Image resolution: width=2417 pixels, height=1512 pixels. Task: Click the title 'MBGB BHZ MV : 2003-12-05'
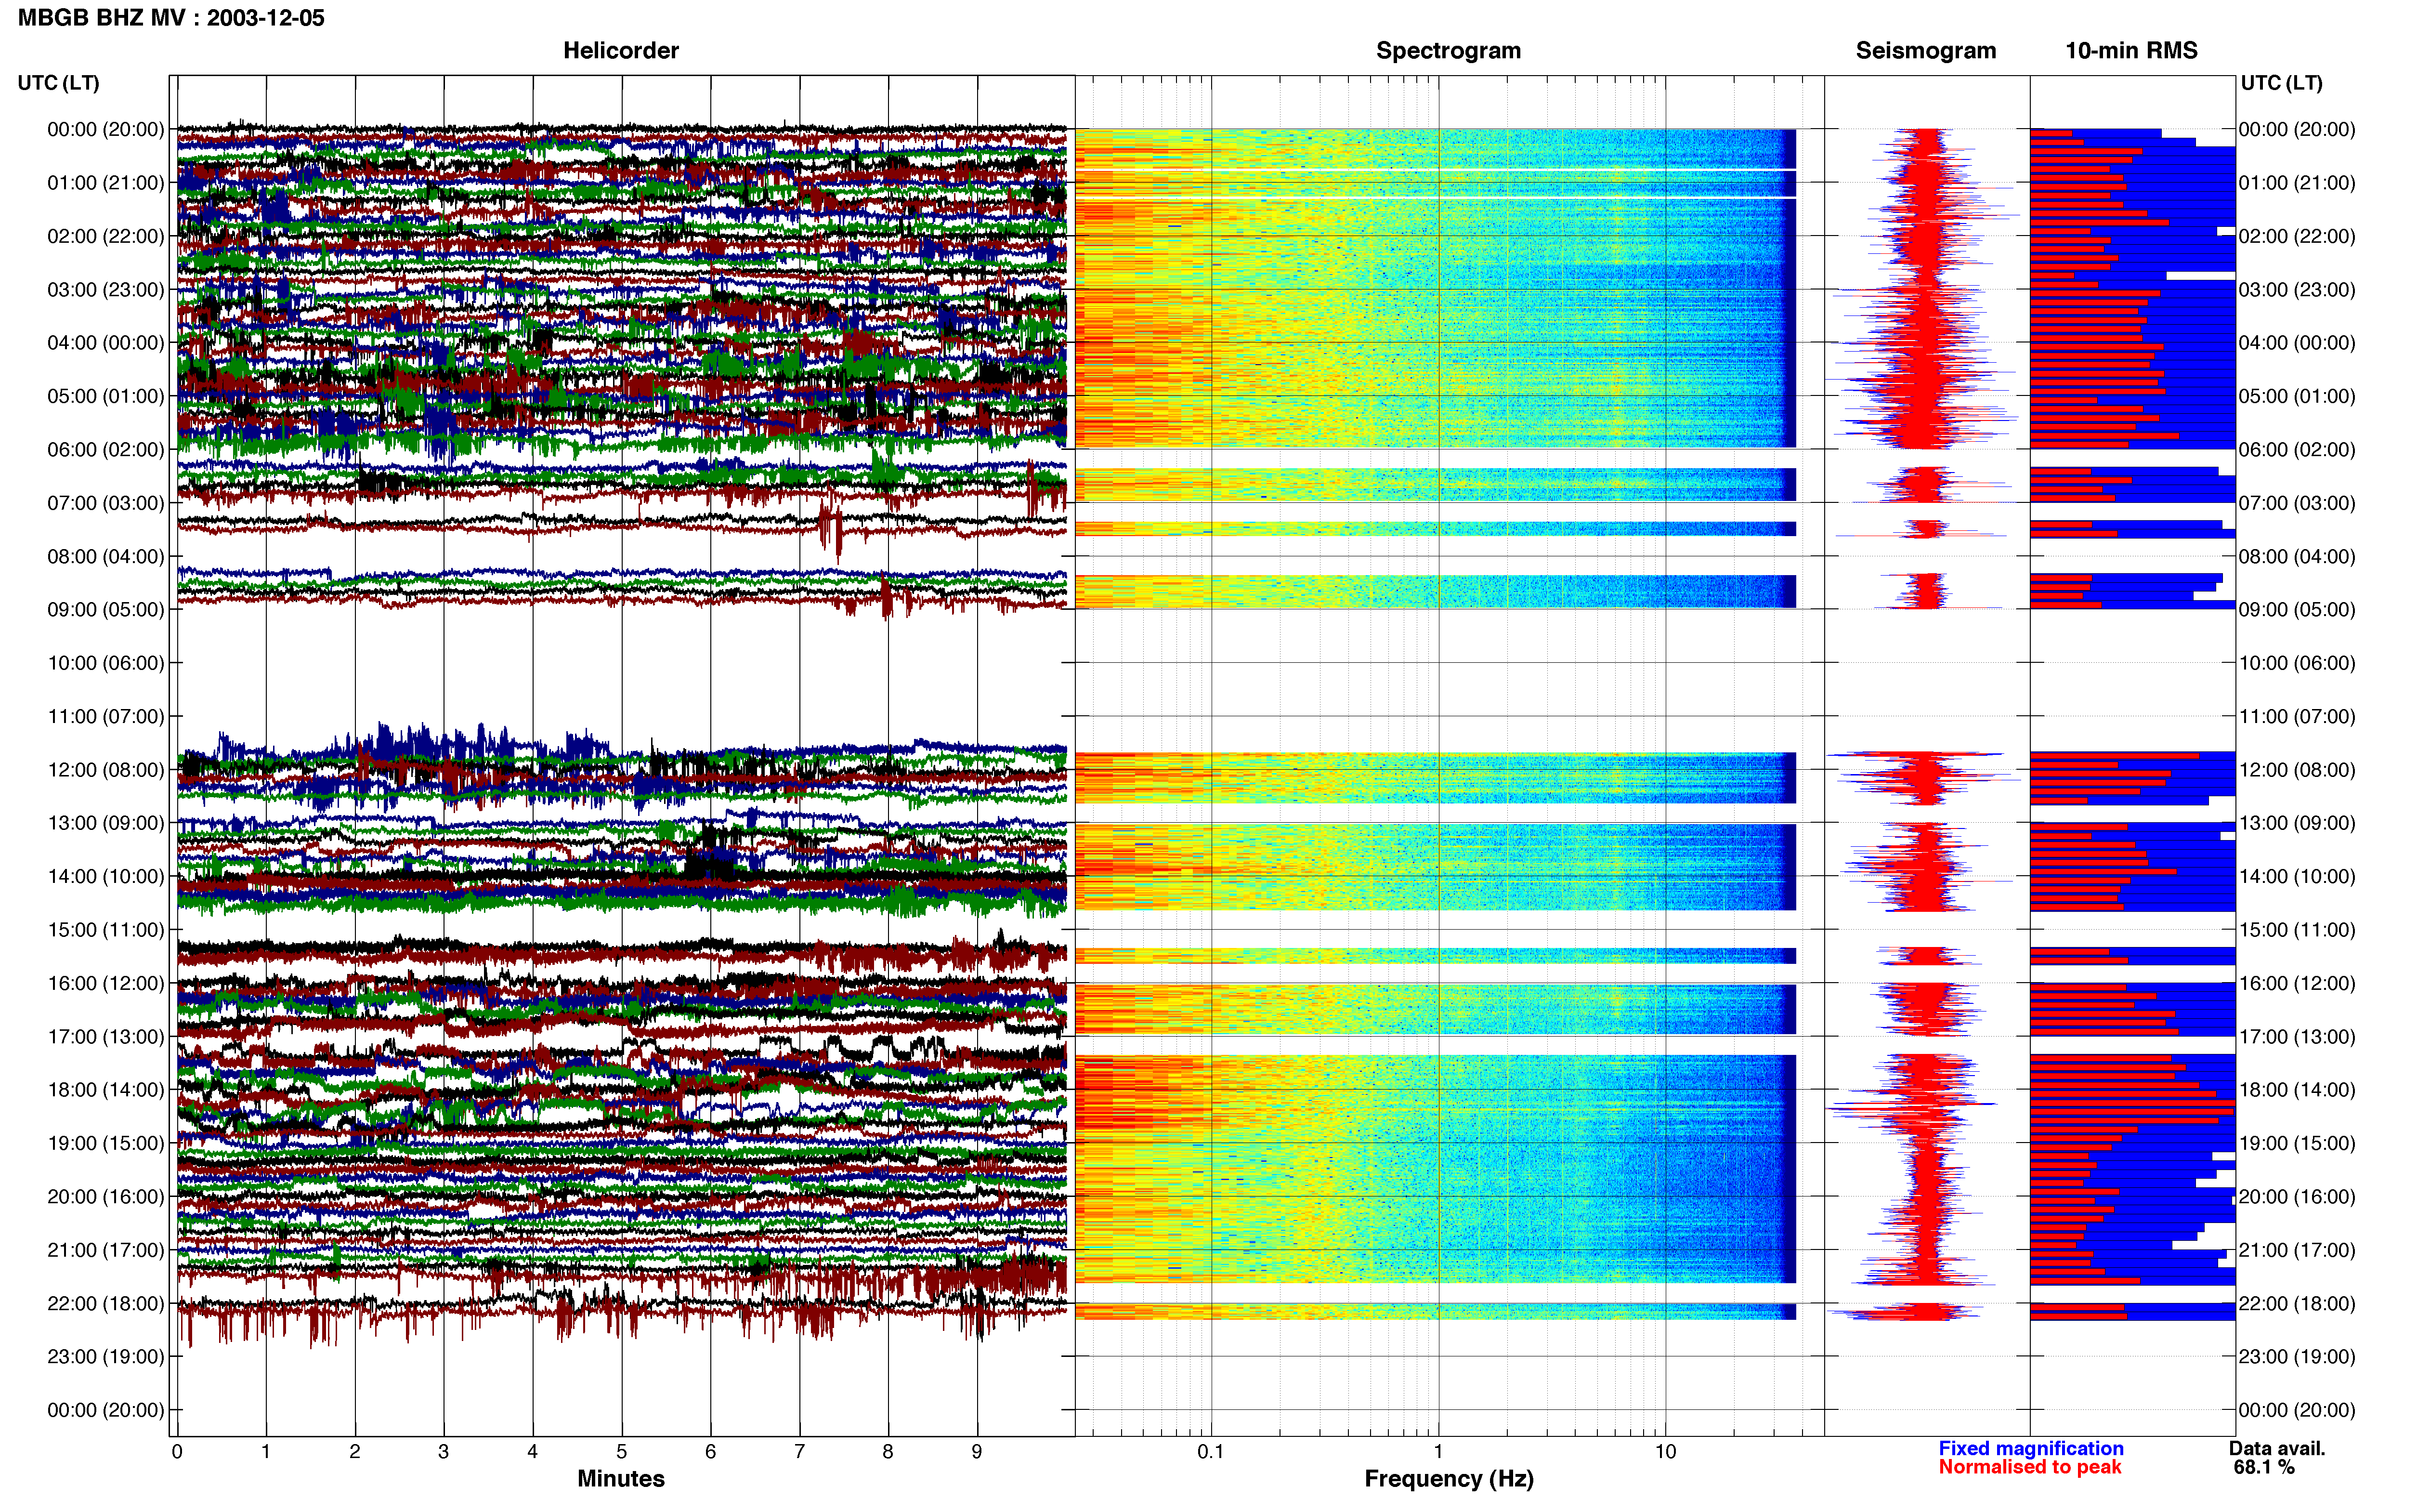pos(171,18)
